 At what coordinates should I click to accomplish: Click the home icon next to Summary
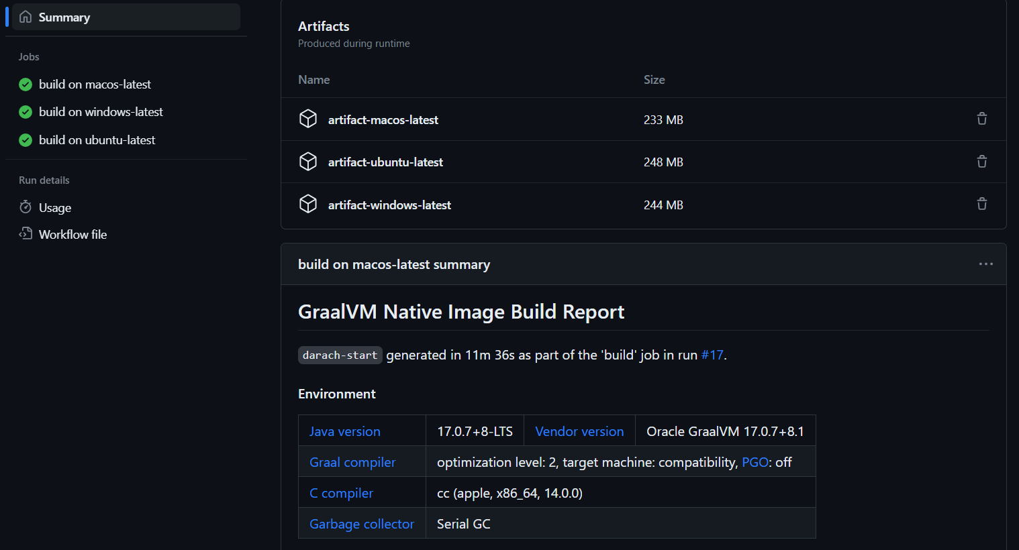26,17
